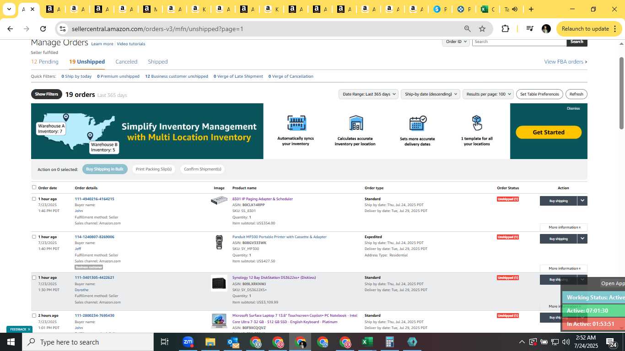
Task: Open Zoom app from taskbar
Action: pyautogui.click(x=188, y=342)
